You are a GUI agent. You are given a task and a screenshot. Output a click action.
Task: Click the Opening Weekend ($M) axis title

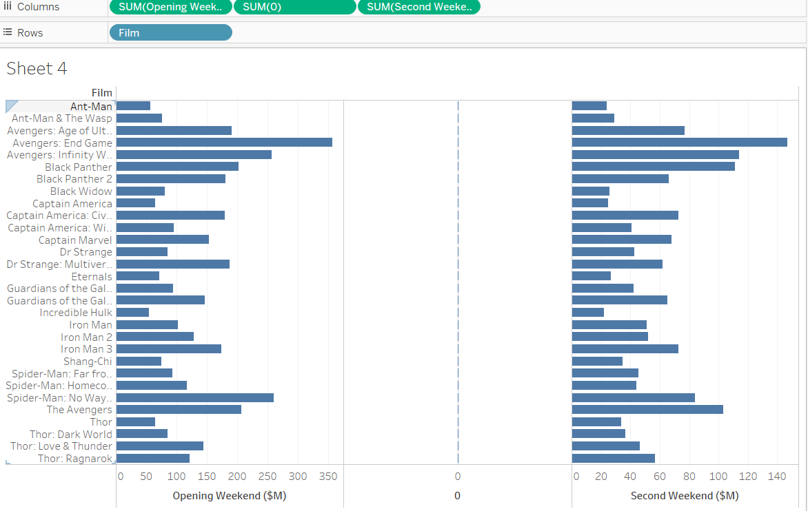(230, 496)
